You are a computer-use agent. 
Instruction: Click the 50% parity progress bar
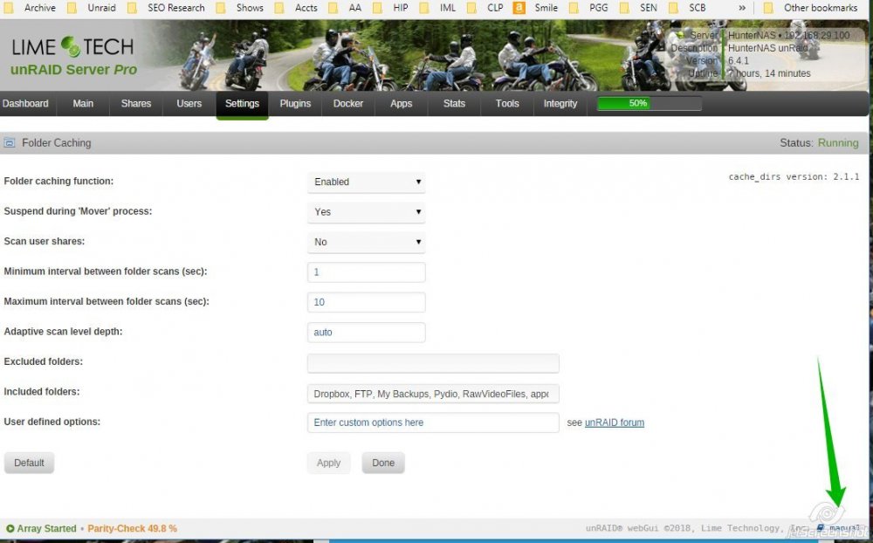[650, 104]
